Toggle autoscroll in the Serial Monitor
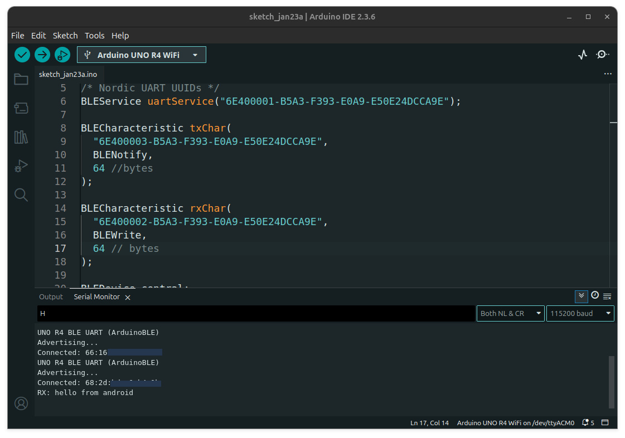625x438 pixels. click(x=582, y=296)
